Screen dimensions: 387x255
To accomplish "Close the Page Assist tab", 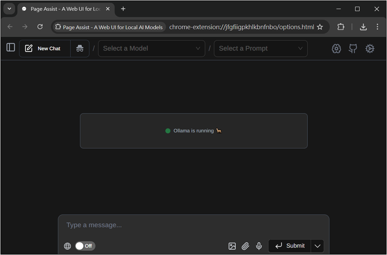I will [108, 9].
